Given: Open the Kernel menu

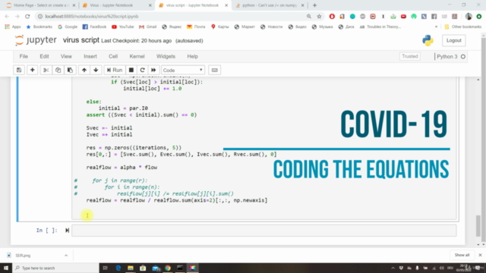Looking at the screenshot, I should pos(137,56).
